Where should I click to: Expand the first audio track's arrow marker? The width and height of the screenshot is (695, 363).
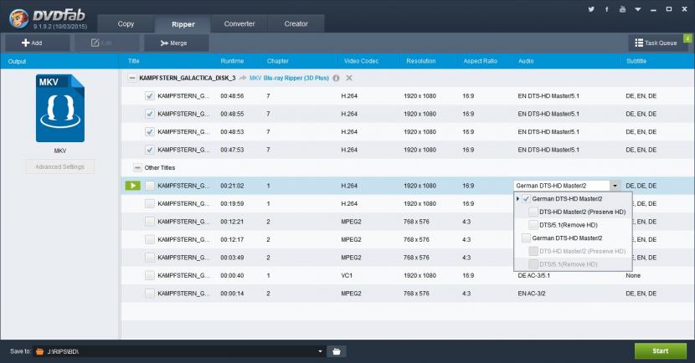pyautogui.click(x=517, y=199)
